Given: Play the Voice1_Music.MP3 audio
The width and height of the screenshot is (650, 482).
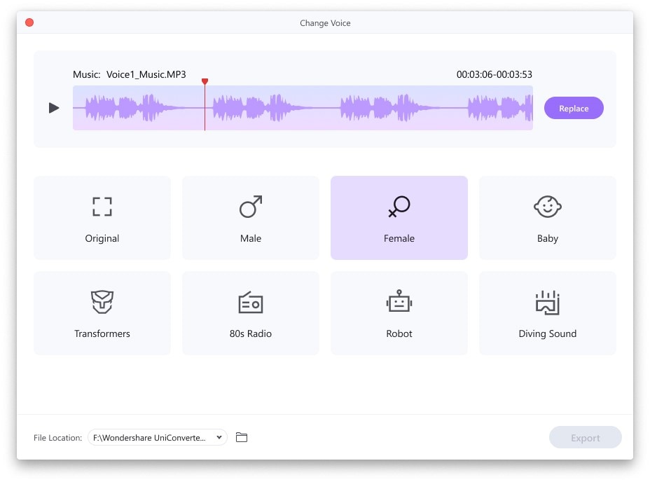Looking at the screenshot, I should [54, 108].
